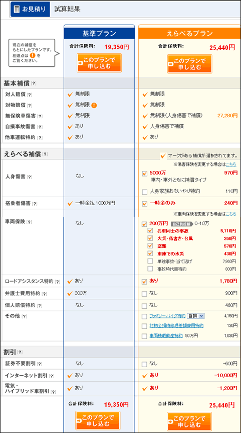Click the 基準プラン column header
This screenshot has width=241, height=433.
coord(99,33)
